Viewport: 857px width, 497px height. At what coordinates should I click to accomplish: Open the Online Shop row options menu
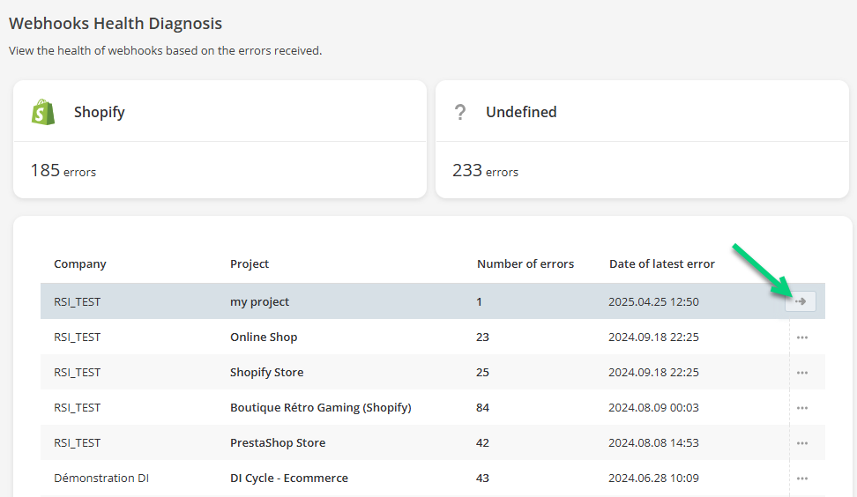801,338
